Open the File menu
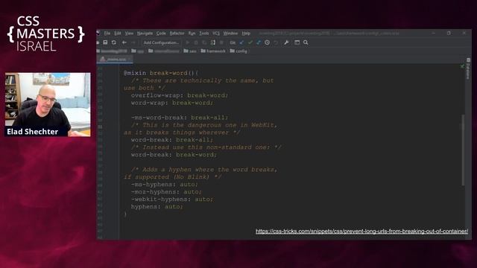The width and height of the screenshot is (477, 268). [107, 33]
